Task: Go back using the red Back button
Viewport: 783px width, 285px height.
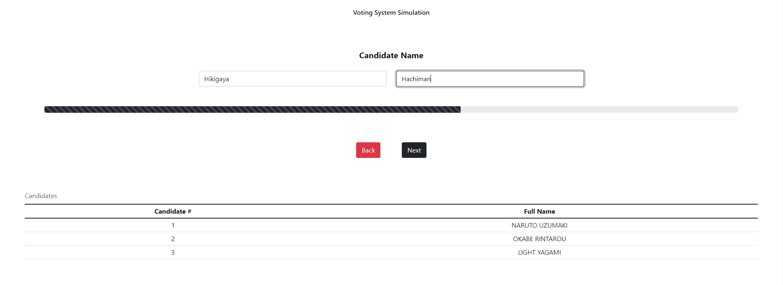Action: pyautogui.click(x=368, y=150)
